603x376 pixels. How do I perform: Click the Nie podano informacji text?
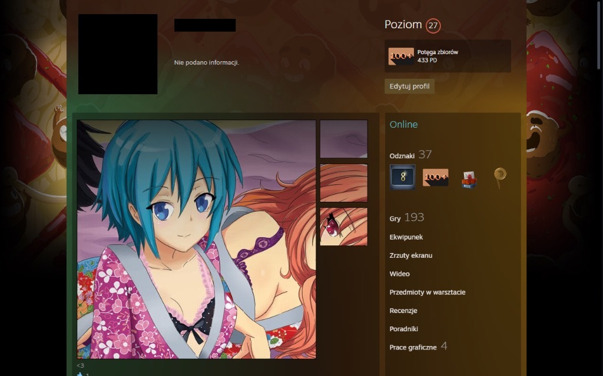tap(207, 62)
